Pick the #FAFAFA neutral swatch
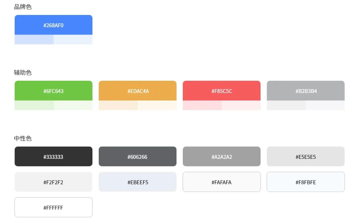Screen dimensions: 359x224 point(222,182)
